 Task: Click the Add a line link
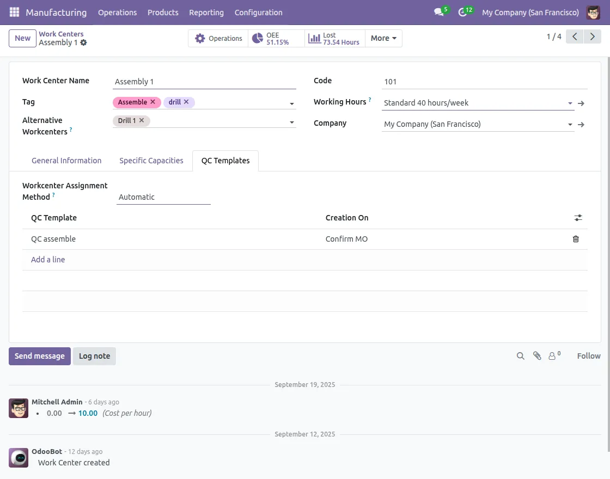48,260
